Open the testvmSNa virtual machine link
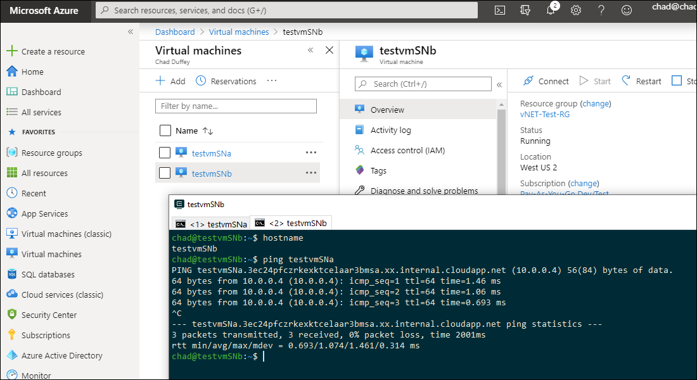The height and width of the screenshot is (380, 697). [x=211, y=153]
